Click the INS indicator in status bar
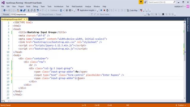190x107 pixels. tap(128, 105)
